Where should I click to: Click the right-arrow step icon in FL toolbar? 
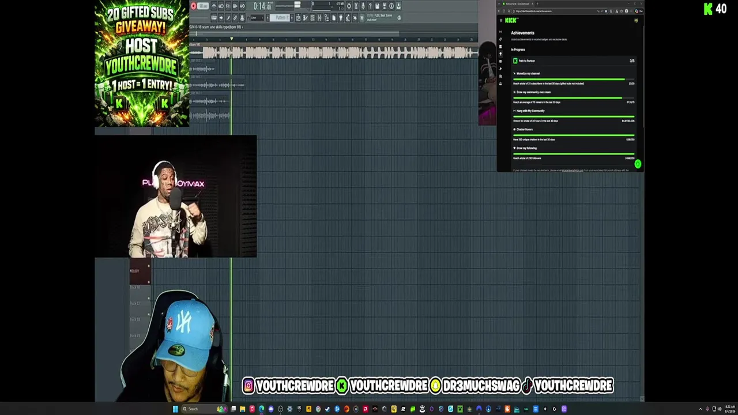221,17
